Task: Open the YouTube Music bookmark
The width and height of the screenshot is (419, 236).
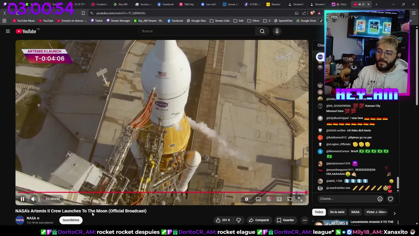Action: point(24,21)
